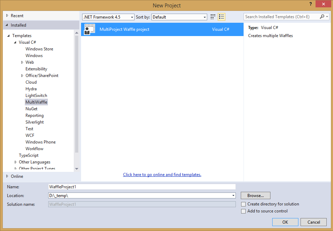Click the Browse button
Screen dimensions: 333x231
(255, 196)
